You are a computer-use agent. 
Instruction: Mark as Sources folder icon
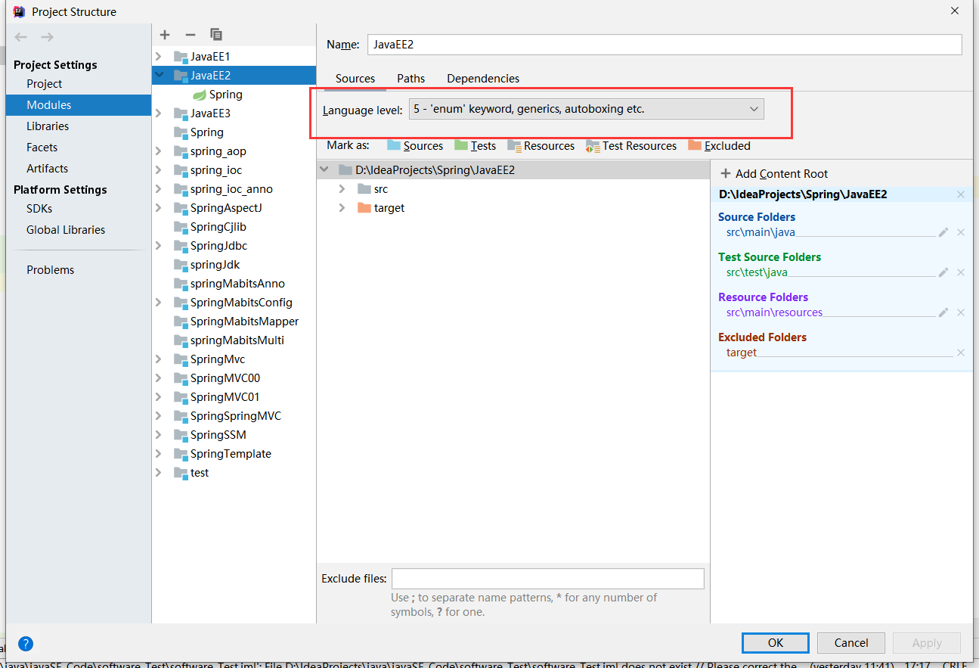point(394,145)
